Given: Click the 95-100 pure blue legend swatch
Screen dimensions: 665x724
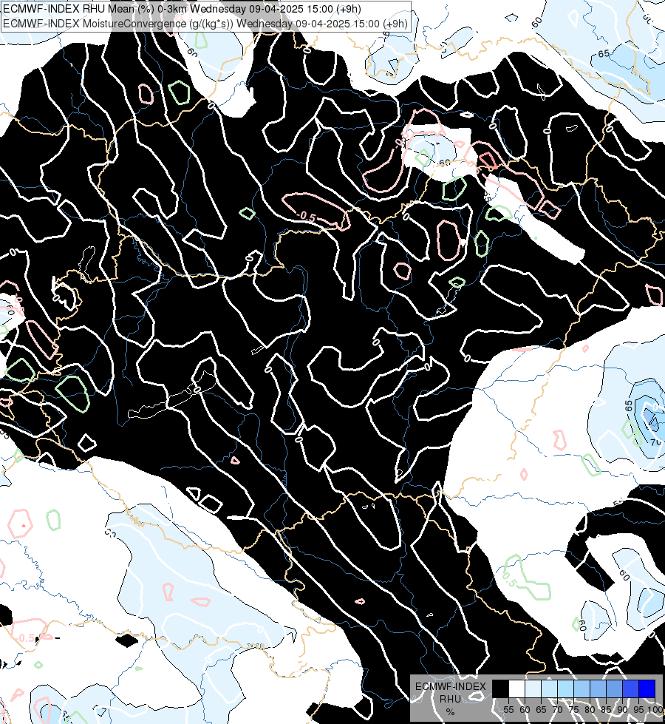Looking at the screenshot, I should tap(647, 689).
